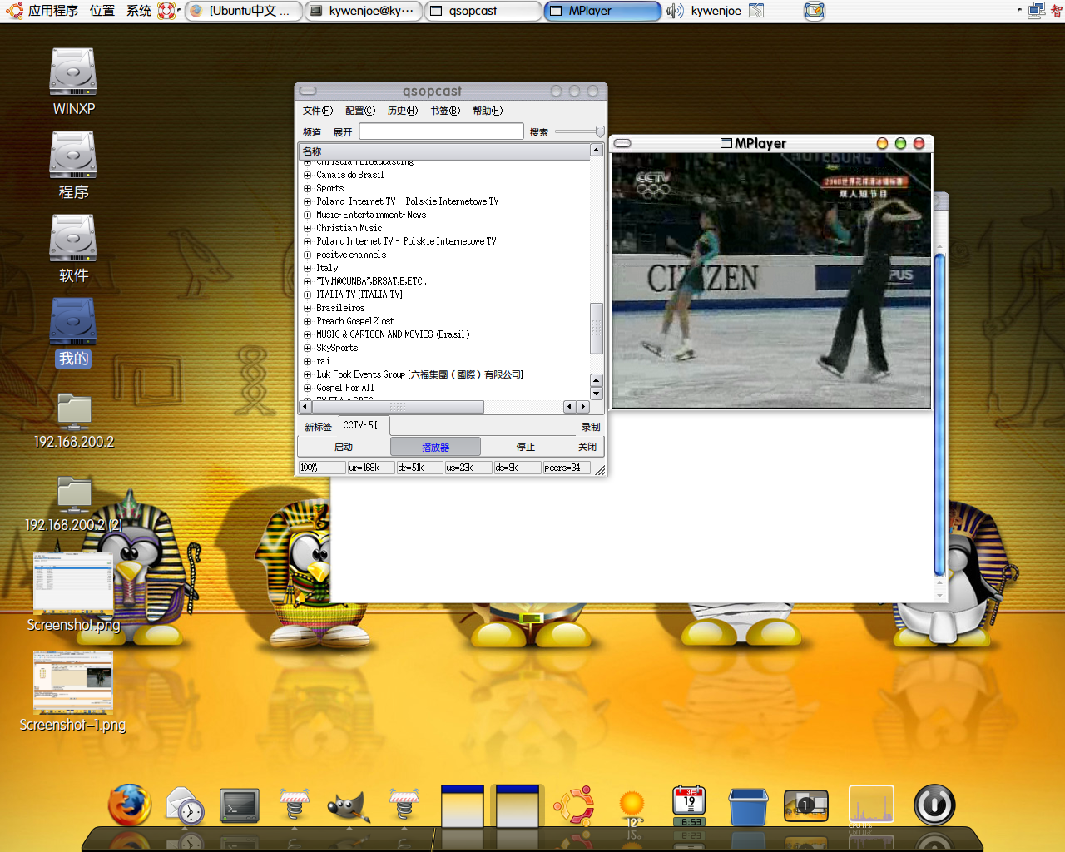This screenshot has height=852, width=1065.
Task: Click the slider next to 搜索
Action: click(579, 131)
